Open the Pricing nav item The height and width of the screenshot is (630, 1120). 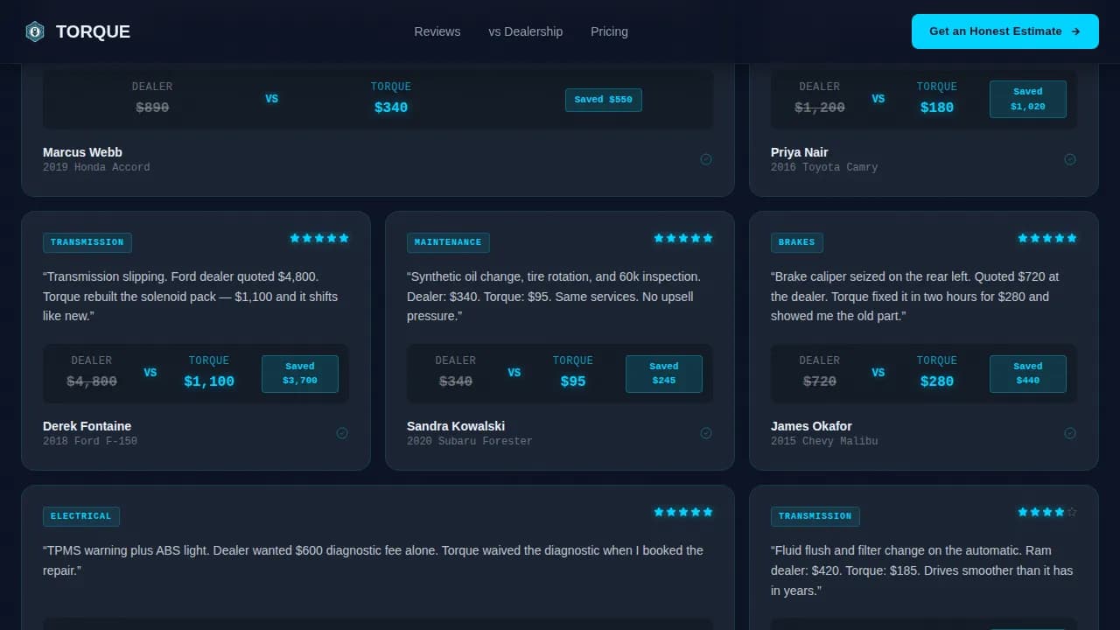tap(609, 31)
